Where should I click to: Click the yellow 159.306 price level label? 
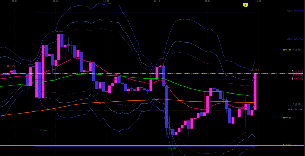click(x=287, y=144)
